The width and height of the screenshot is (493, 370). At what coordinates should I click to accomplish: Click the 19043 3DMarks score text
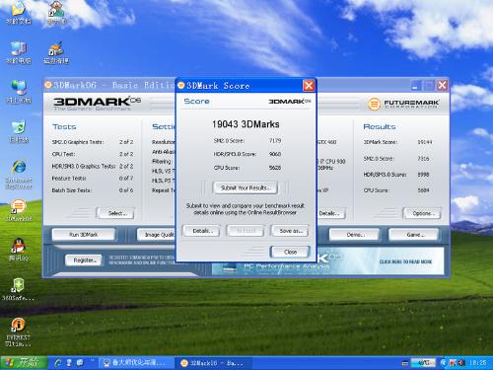tap(246, 124)
